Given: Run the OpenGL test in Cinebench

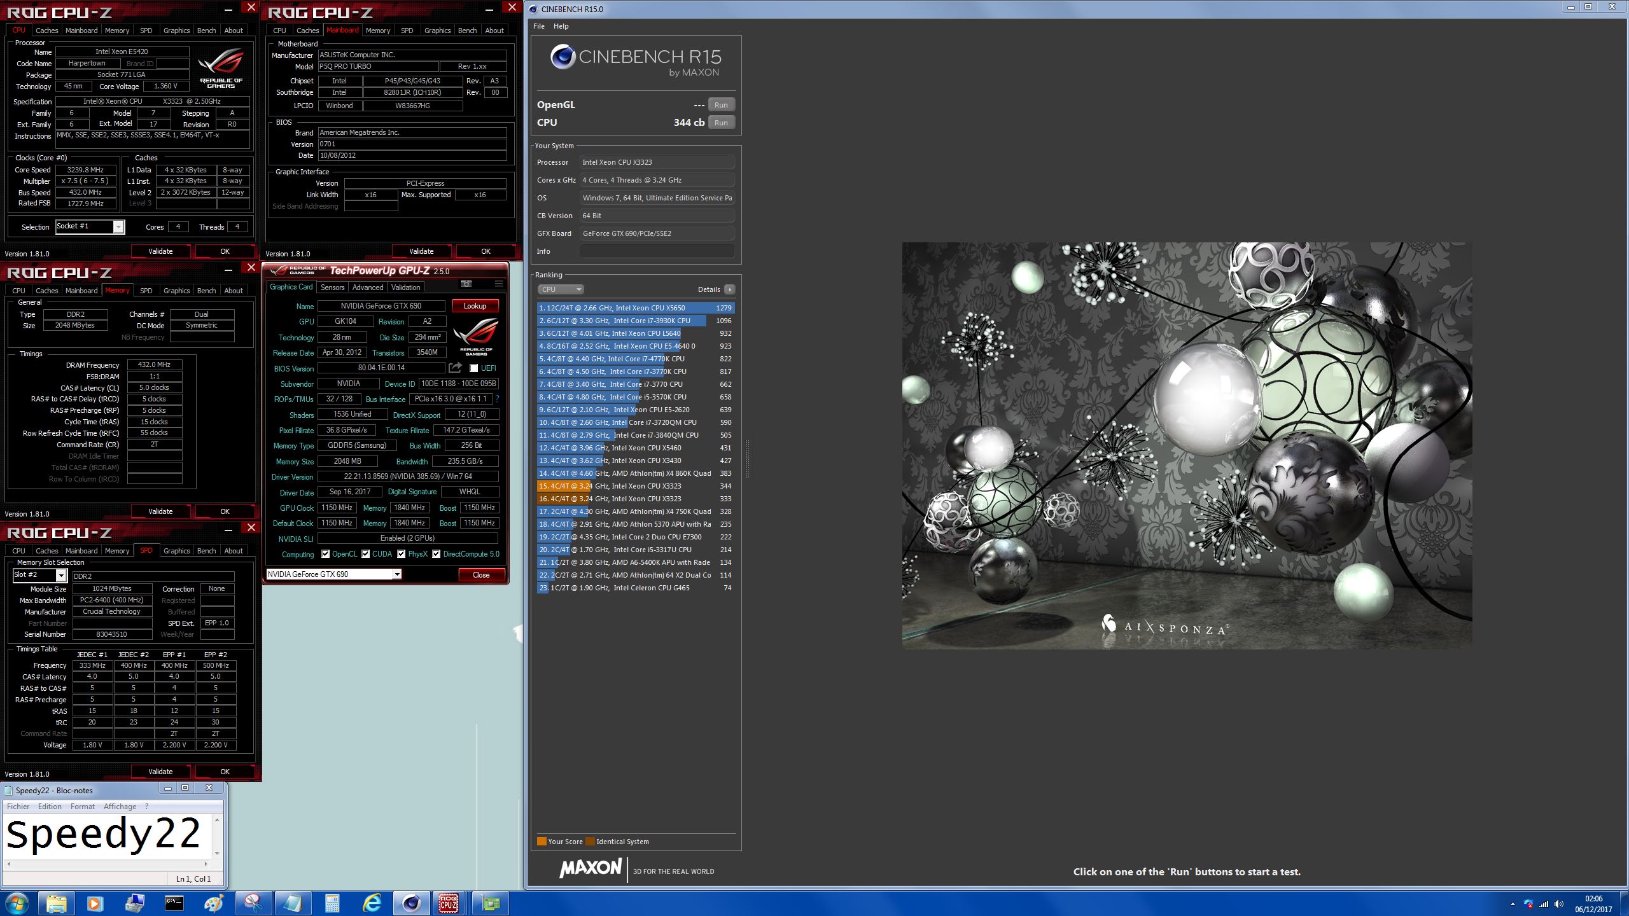Looking at the screenshot, I should coord(721,105).
